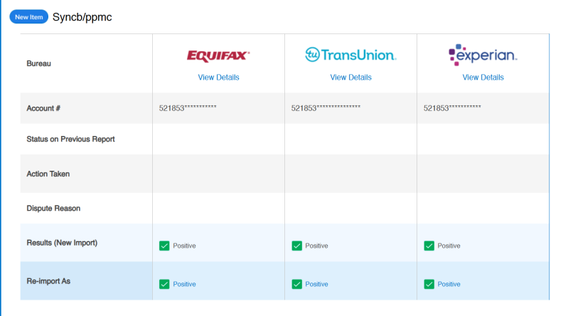The height and width of the screenshot is (316, 568).
Task: Click the Re-import As row label
Action: point(48,281)
